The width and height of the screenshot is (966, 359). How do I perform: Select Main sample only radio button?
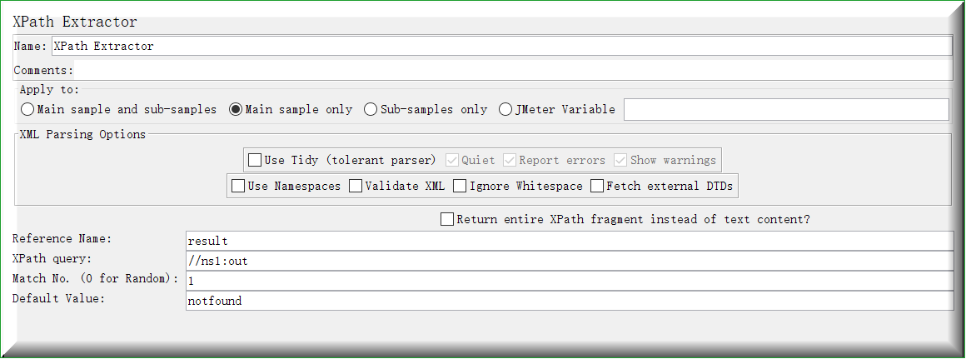(291, 110)
